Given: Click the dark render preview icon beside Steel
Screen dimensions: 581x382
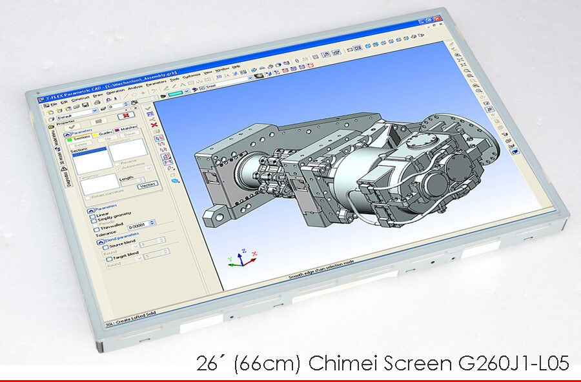Looking at the screenshot, I should [x=259, y=75].
